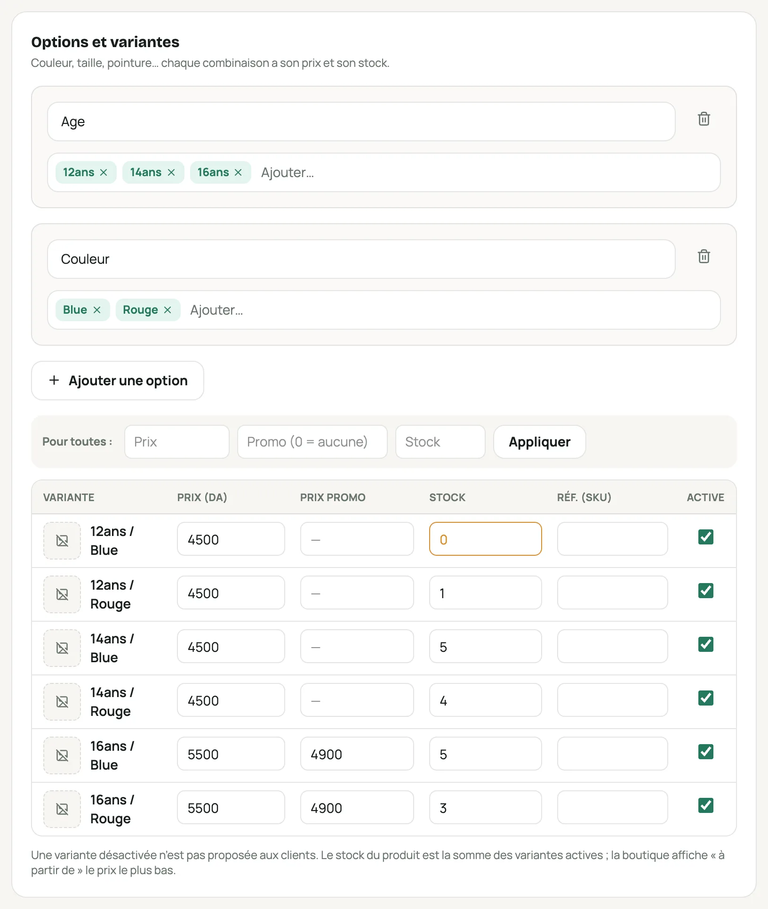768x909 pixels.
Task: Edit price of 16ans / Blue variant
Action: (x=231, y=754)
